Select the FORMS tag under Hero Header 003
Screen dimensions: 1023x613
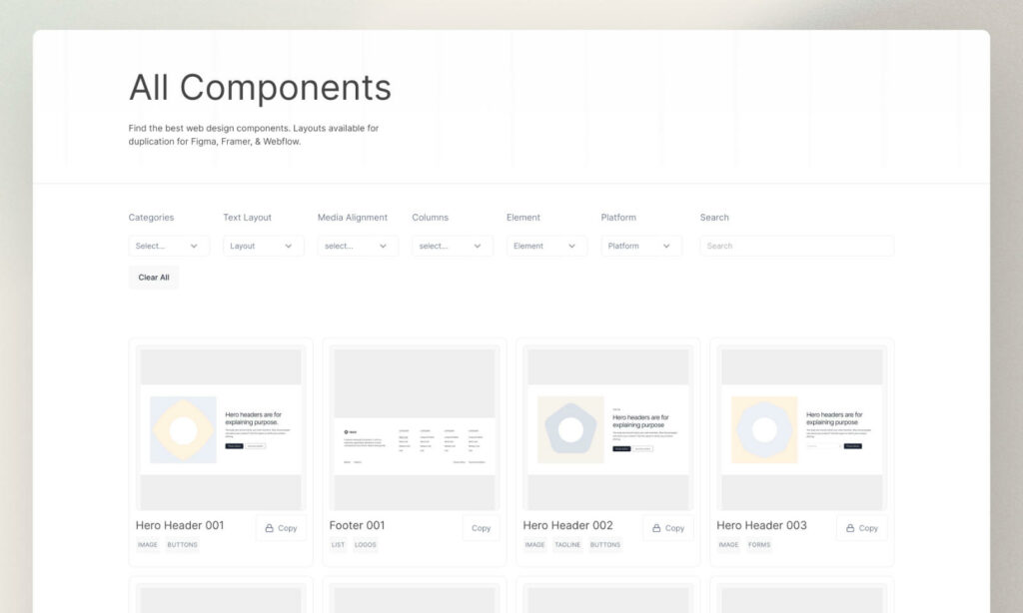[759, 545]
